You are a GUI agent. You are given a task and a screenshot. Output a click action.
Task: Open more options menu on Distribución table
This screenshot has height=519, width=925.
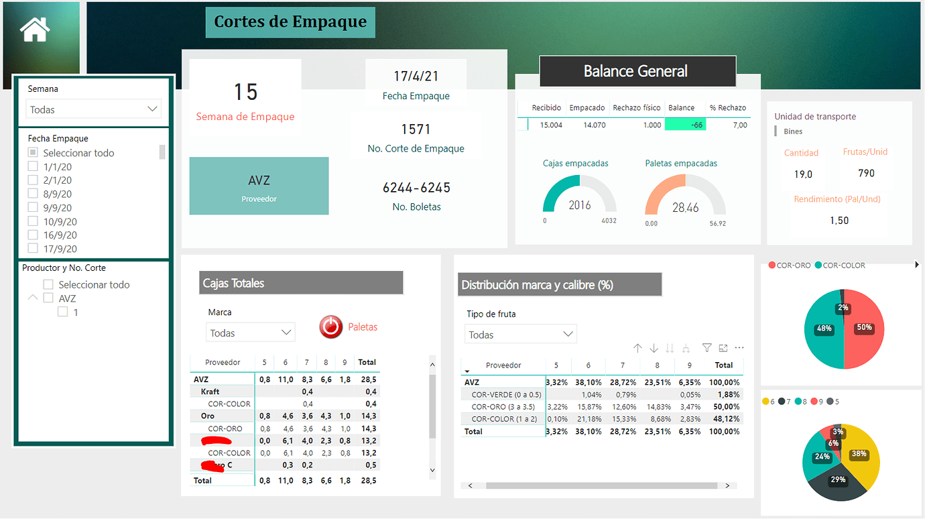[739, 347]
